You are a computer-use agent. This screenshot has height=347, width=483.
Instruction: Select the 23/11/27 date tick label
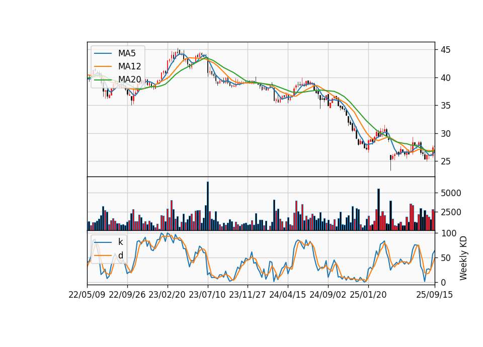[x=248, y=295]
